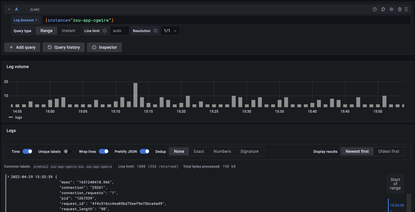Click the promtail common label
The image size is (415, 212).
[x=41, y=167]
